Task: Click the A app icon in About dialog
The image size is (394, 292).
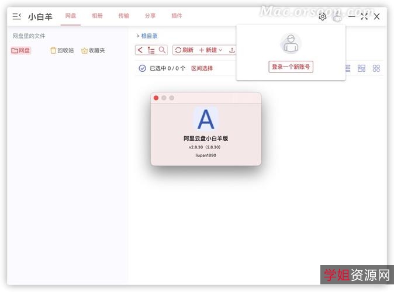Action: (206, 119)
